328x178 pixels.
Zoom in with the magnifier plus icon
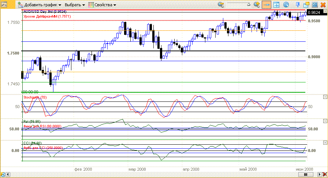tap(257, 5)
